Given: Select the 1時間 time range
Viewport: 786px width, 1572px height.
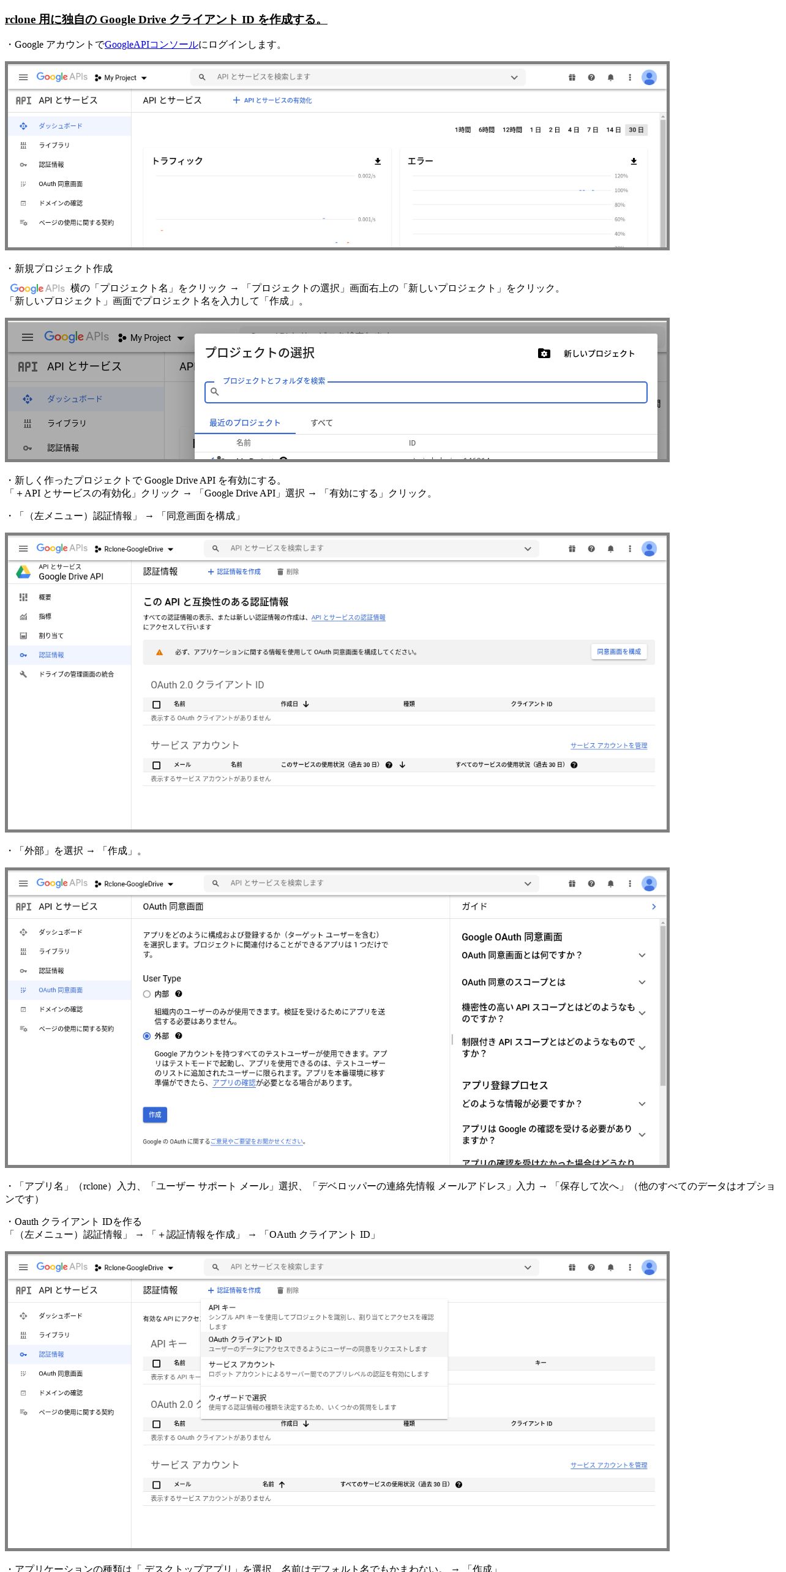Looking at the screenshot, I should tap(463, 130).
